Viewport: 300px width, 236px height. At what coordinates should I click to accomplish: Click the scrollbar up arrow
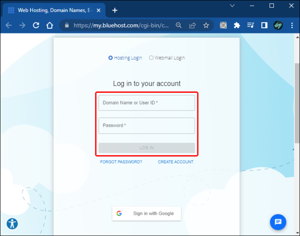297,37
